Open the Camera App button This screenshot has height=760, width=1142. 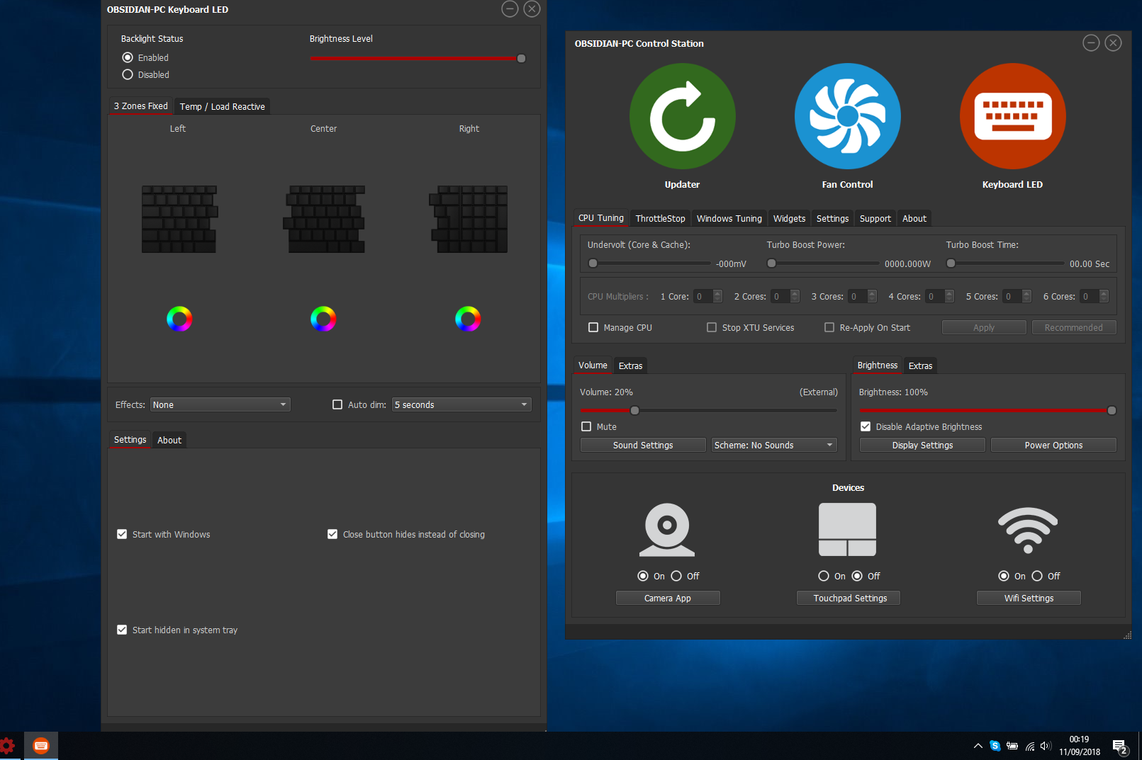click(x=668, y=598)
